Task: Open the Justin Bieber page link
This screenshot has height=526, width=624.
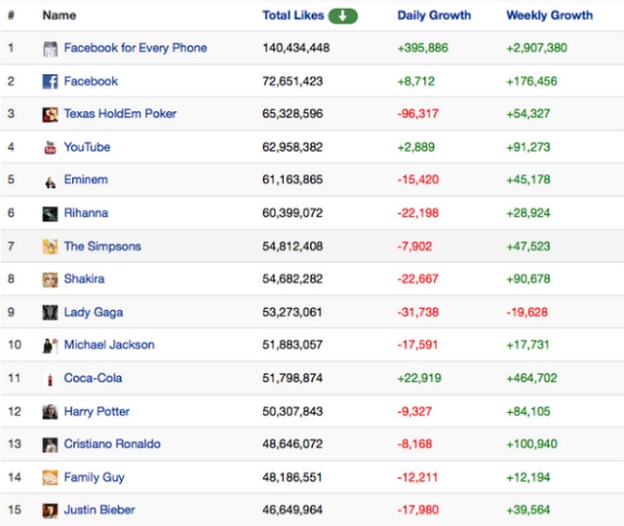Action: pos(99,510)
